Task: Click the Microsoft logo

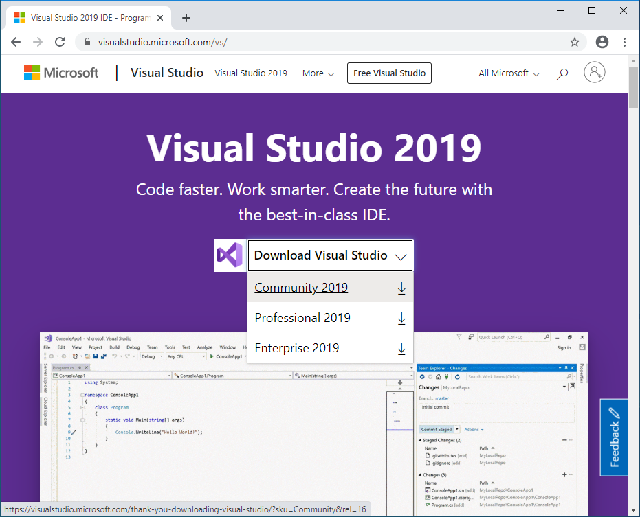Action: click(61, 73)
